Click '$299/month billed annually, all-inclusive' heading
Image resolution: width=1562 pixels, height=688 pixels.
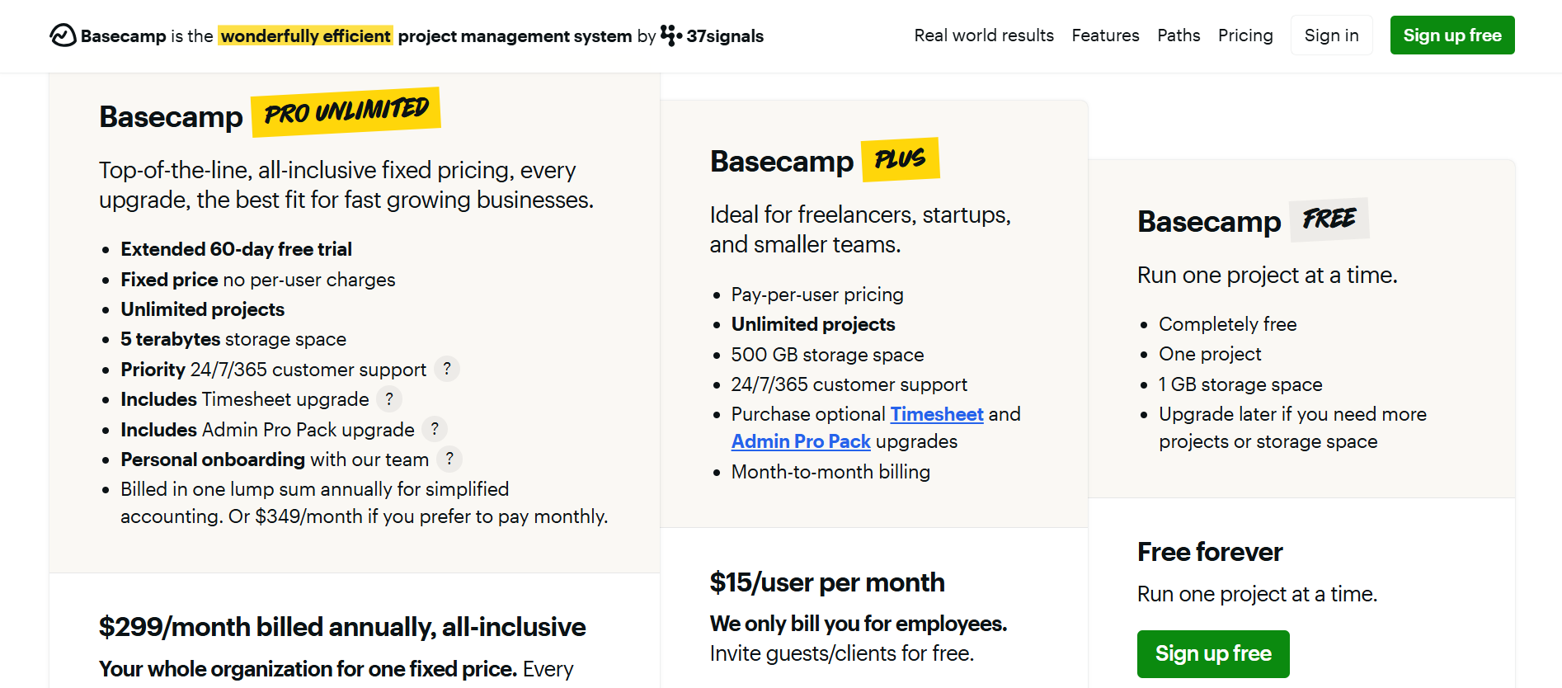(342, 627)
